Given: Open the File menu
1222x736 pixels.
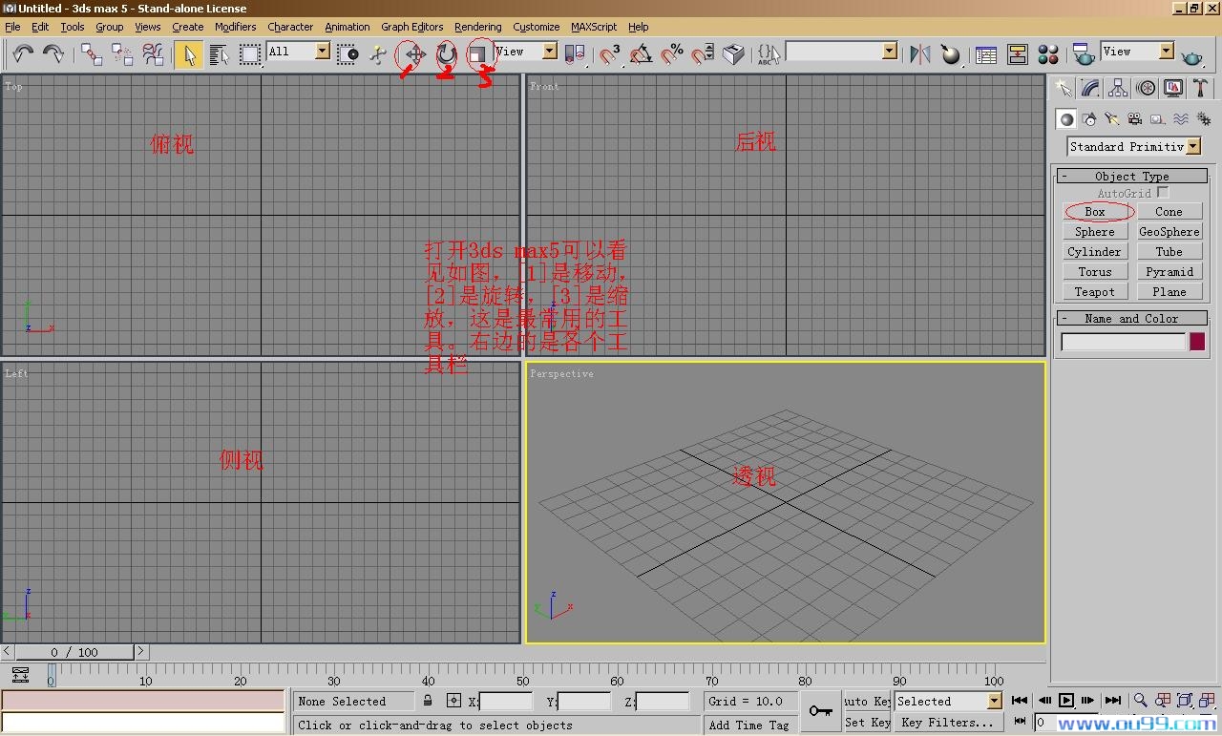Looking at the screenshot, I should pyautogui.click(x=12, y=27).
